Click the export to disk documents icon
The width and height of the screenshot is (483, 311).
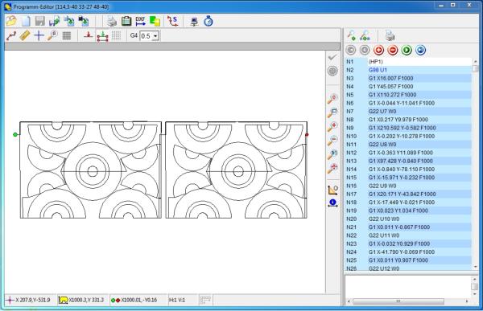(x=83, y=21)
